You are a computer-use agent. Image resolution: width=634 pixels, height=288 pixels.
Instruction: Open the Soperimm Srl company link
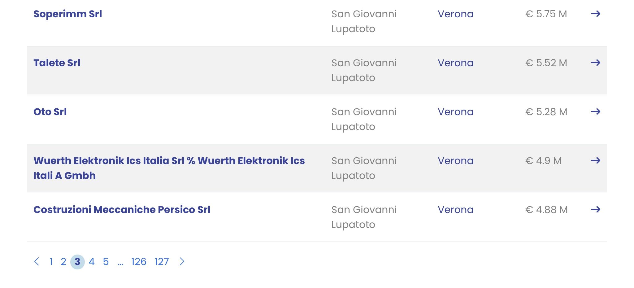tap(68, 14)
